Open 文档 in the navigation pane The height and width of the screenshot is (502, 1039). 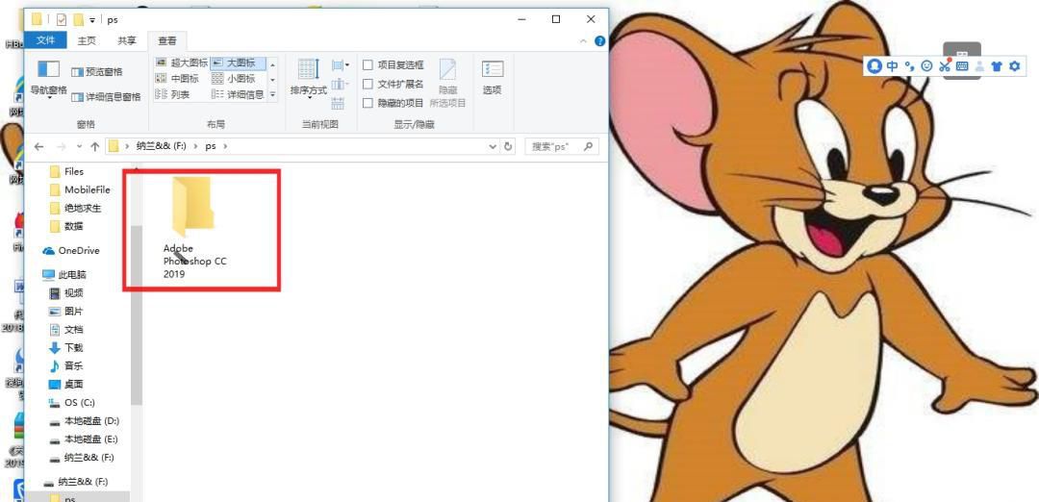tap(66, 330)
